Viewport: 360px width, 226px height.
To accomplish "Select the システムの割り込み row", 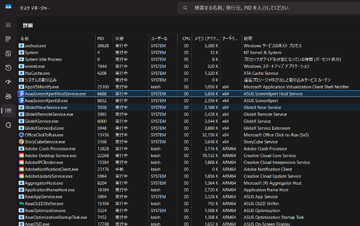I will (x=189, y=80).
